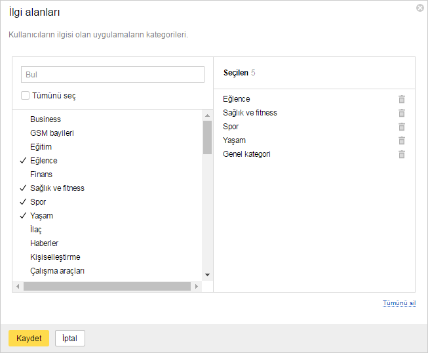Choose Finans from the category list
Viewport: 428px width, 353px height.
[41, 175]
